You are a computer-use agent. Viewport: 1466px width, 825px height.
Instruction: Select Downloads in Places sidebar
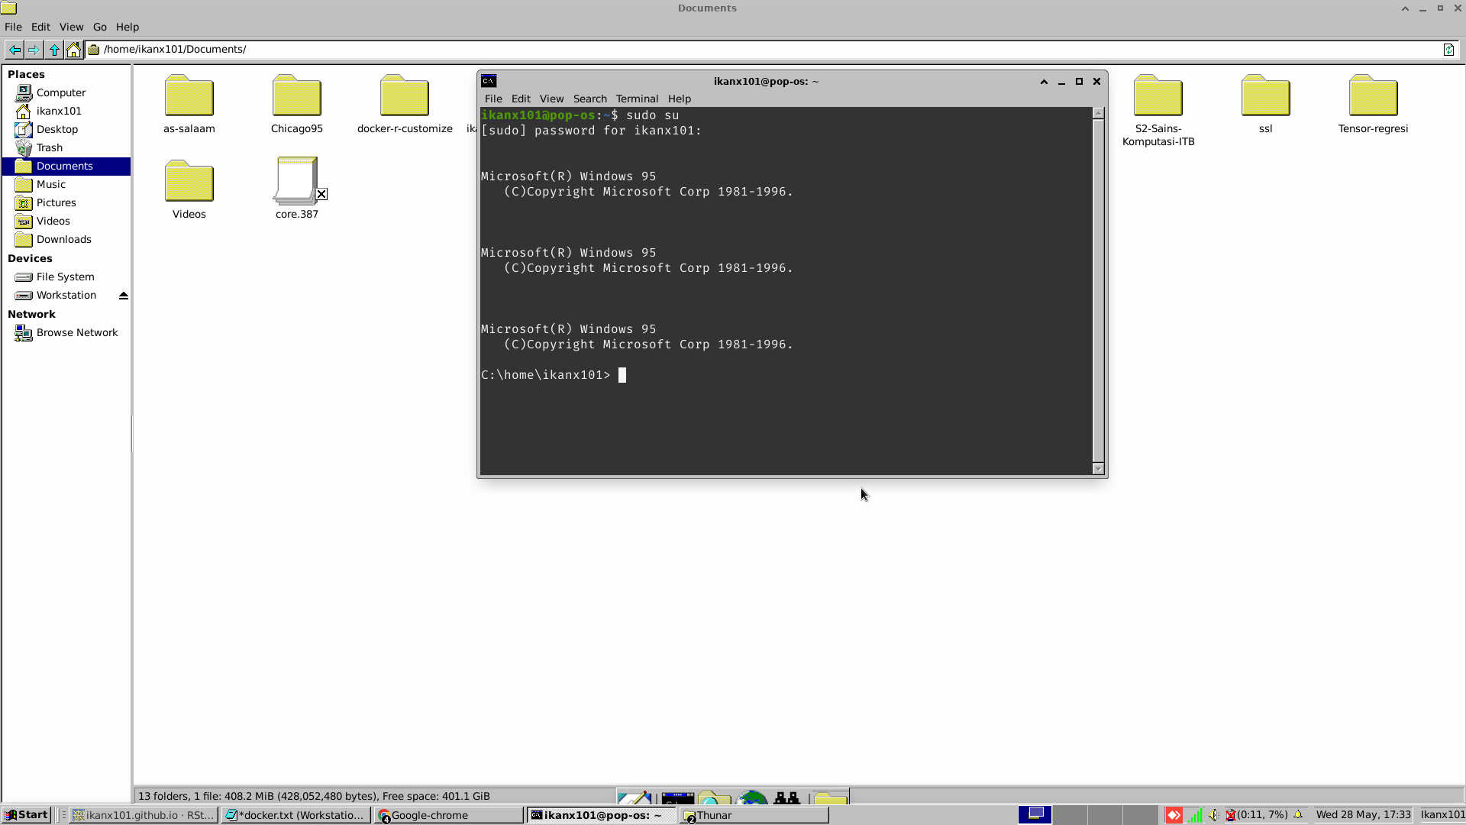point(63,239)
